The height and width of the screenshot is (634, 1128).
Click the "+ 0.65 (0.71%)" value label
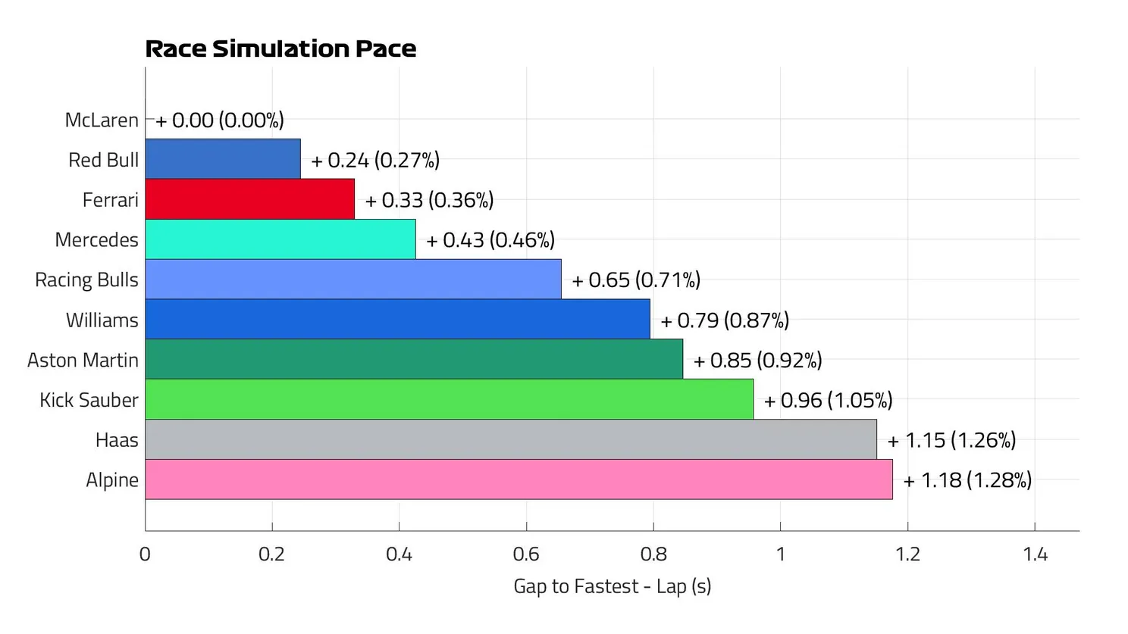pyautogui.click(x=635, y=280)
